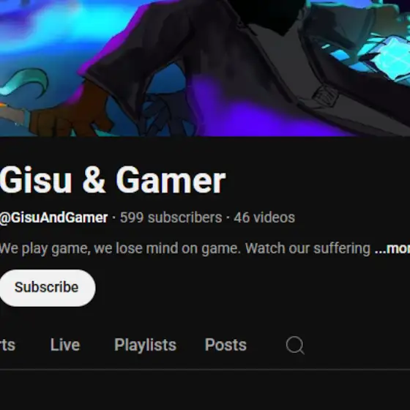Click the Gisu & Gamer channel title
The width and height of the screenshot is (410, 410).
point(113,180)
